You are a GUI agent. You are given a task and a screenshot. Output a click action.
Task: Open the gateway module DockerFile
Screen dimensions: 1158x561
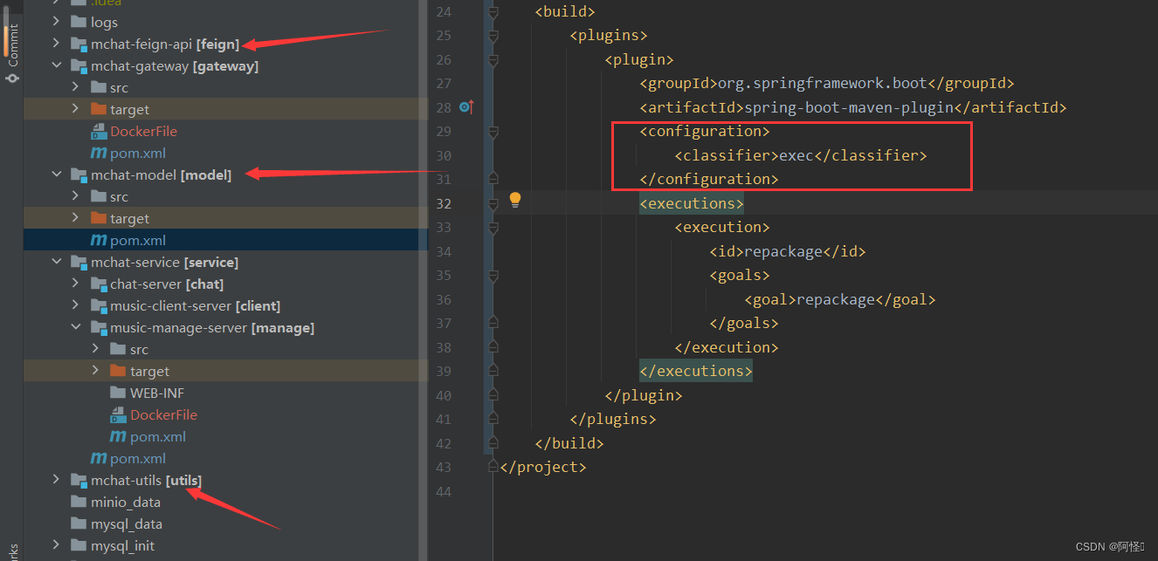tap(144, 131)
